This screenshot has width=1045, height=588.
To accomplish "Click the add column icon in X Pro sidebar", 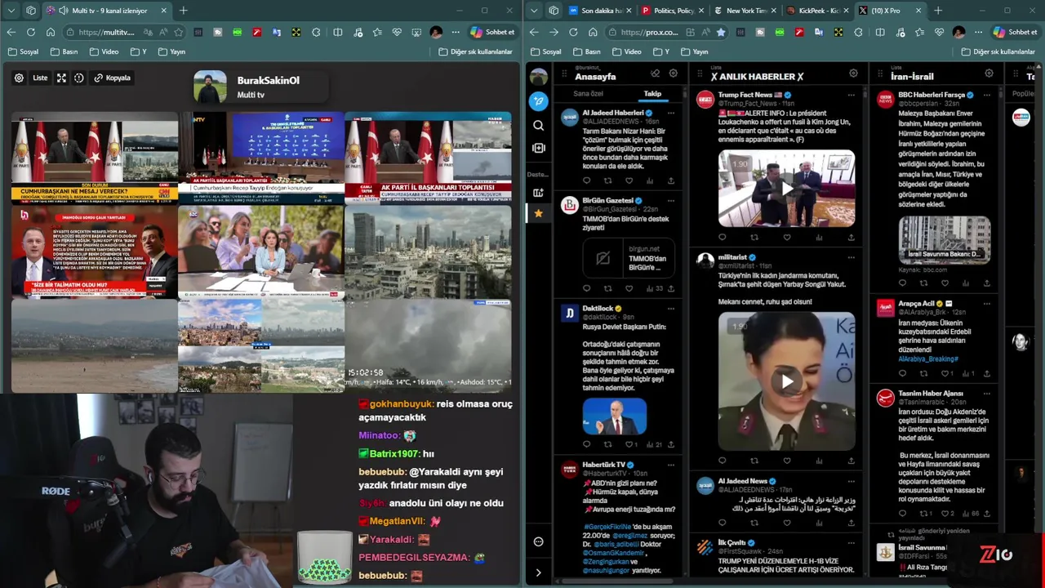I will (x=538, y=148).
